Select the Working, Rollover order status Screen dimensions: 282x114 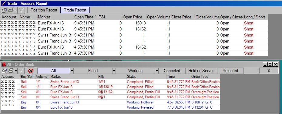pos(140,102)
